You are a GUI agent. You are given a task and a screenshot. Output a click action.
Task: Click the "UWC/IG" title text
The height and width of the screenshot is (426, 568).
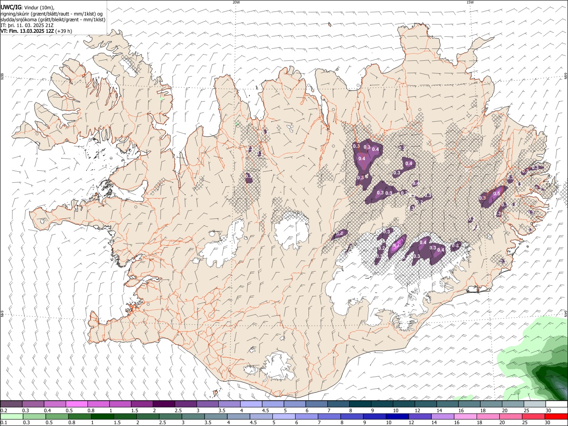point(11,7)
